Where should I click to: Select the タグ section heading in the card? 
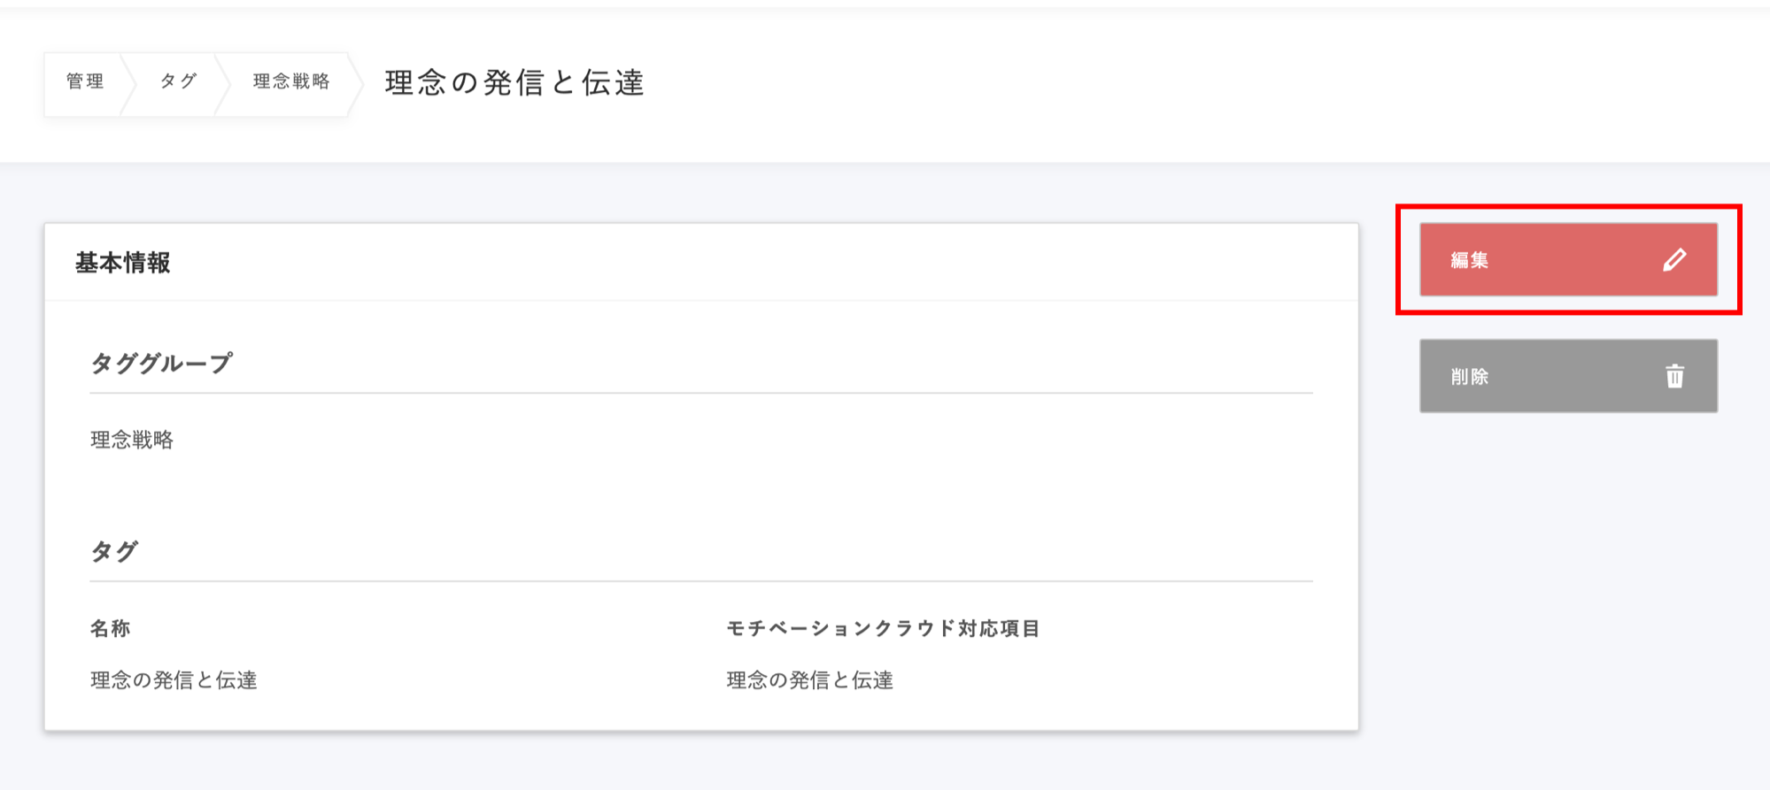(x=114, y=552)
